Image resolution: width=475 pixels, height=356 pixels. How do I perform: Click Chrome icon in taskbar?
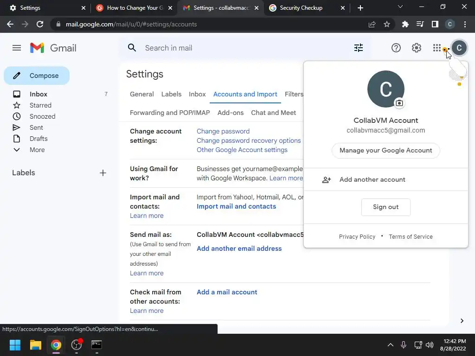coord(56,345)
